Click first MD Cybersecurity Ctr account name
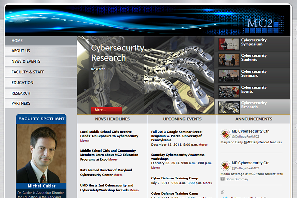297x198 pixels. (250, 131)
